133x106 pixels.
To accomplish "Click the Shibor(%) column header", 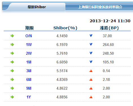I will [65, 28].
